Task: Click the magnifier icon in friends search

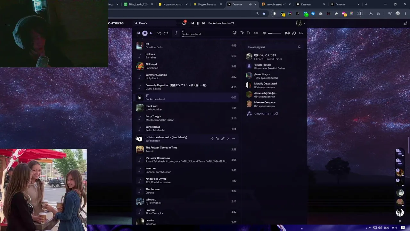Action: coord(299,47)
